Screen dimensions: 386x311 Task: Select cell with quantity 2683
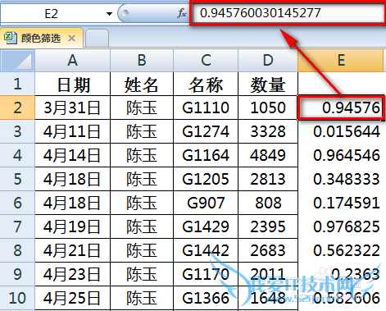[268, 250]
